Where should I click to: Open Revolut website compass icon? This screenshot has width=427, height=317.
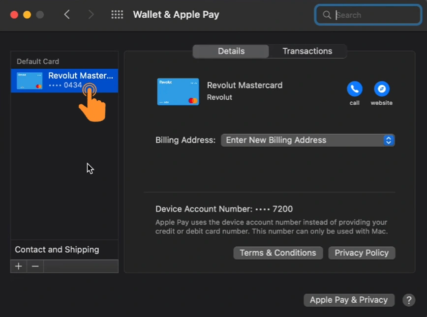pyautogui.click(x=382, y=88)
